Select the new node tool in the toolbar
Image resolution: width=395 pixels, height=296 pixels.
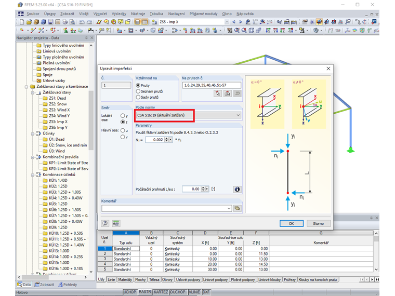22,31
